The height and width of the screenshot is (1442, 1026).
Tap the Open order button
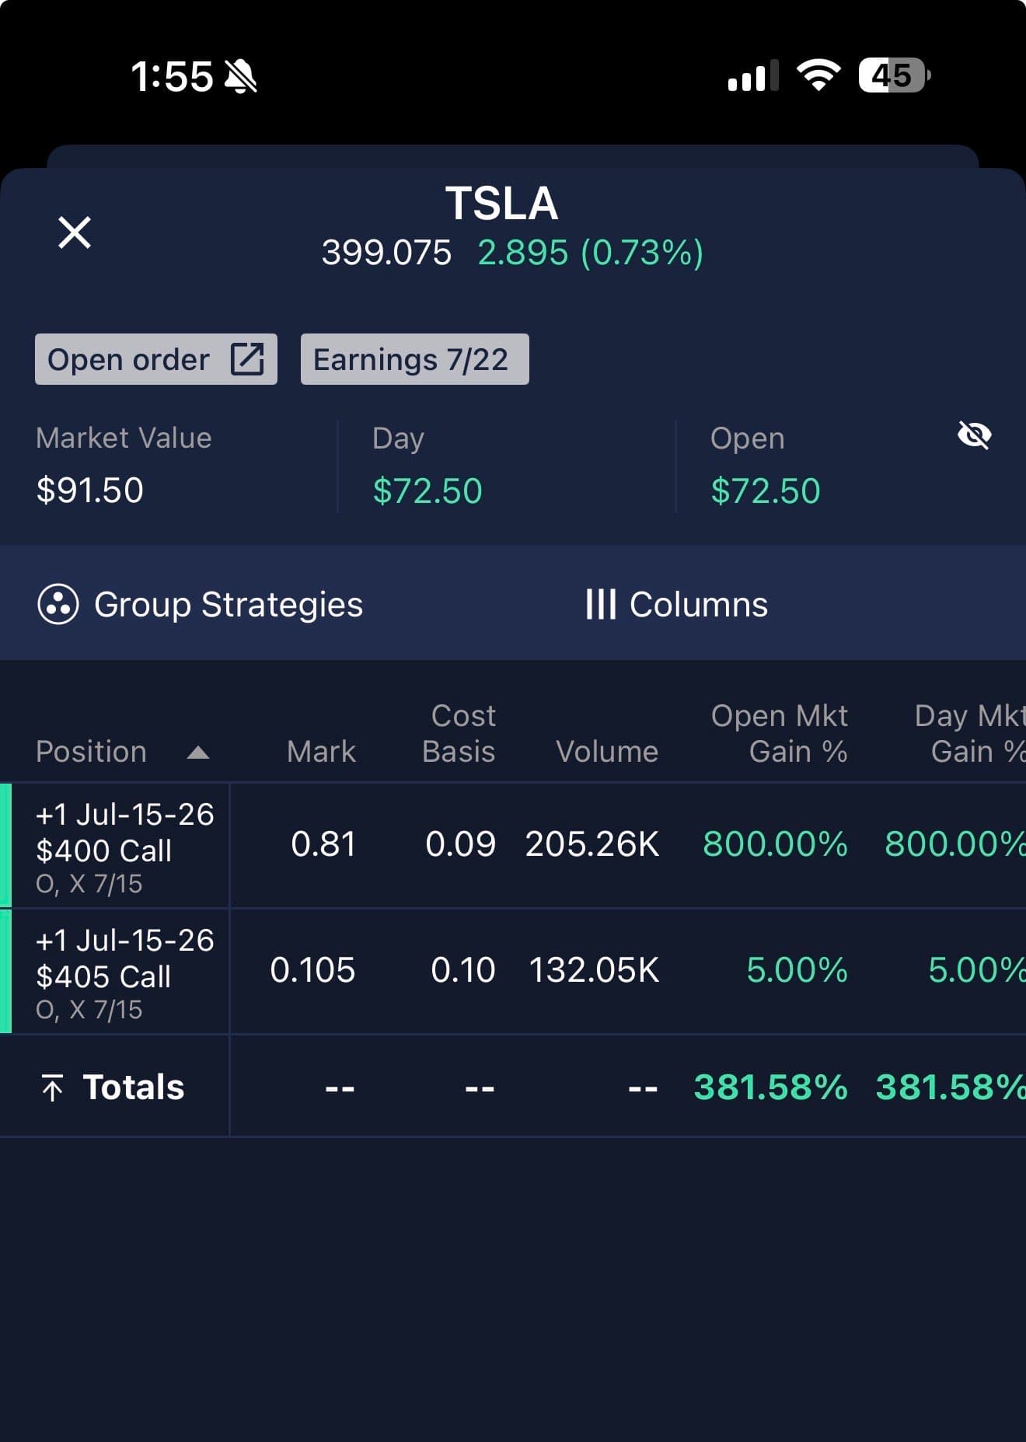(156, 359)
